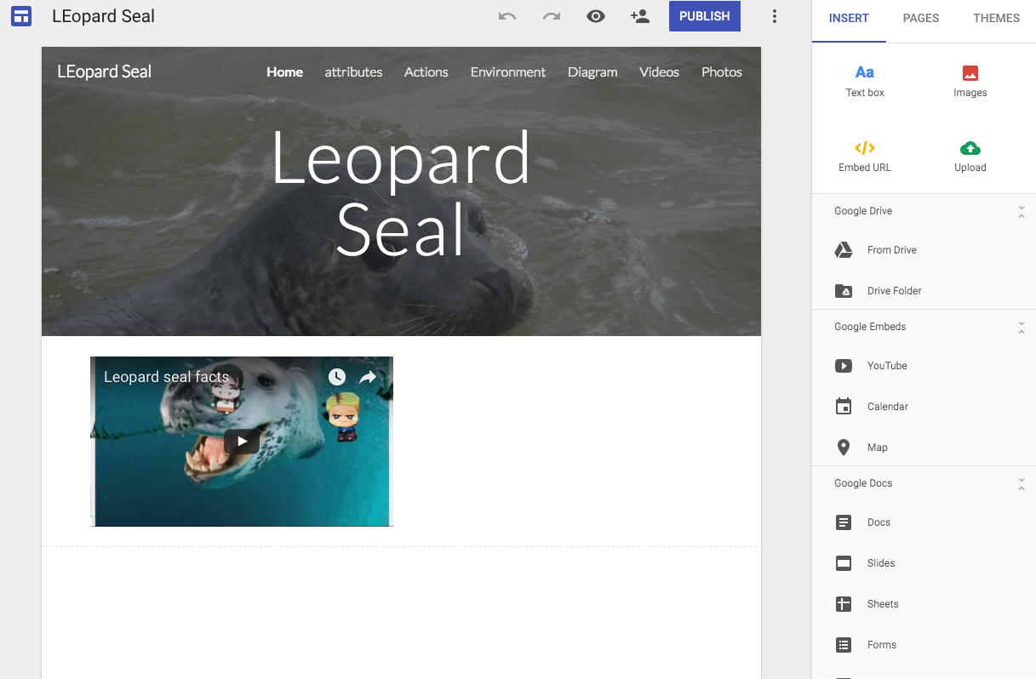This screenshot has width=1036, height=679.
Task: Select the embedded YouTube video thumbnail
Action: click(x=242, y=442)
